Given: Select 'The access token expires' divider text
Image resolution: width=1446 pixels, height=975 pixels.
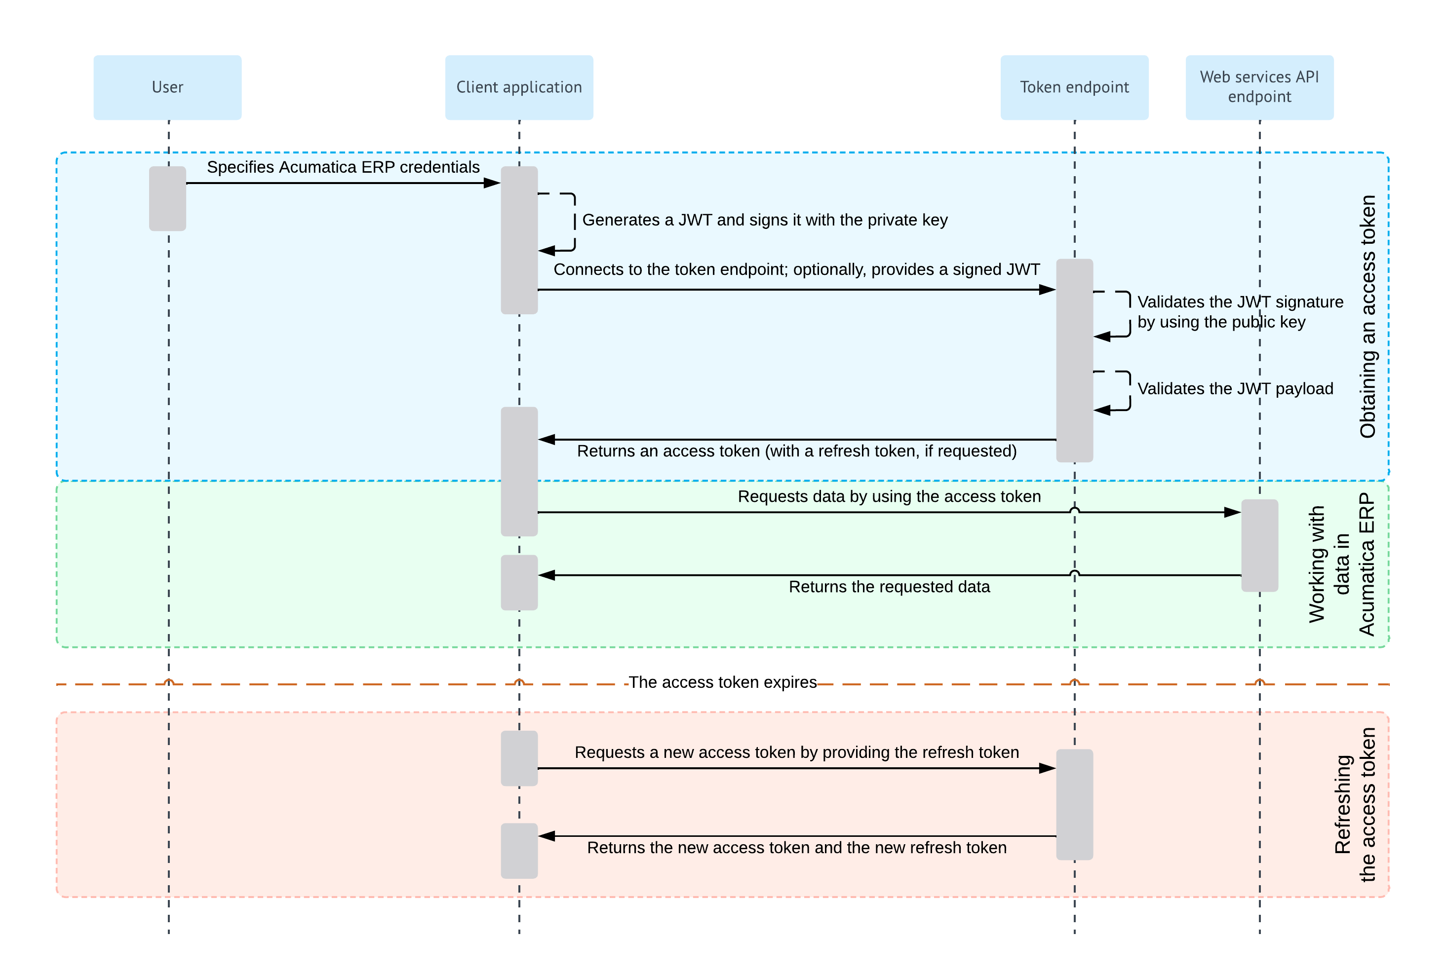Looking at the screenshot, I should [722, 682].
